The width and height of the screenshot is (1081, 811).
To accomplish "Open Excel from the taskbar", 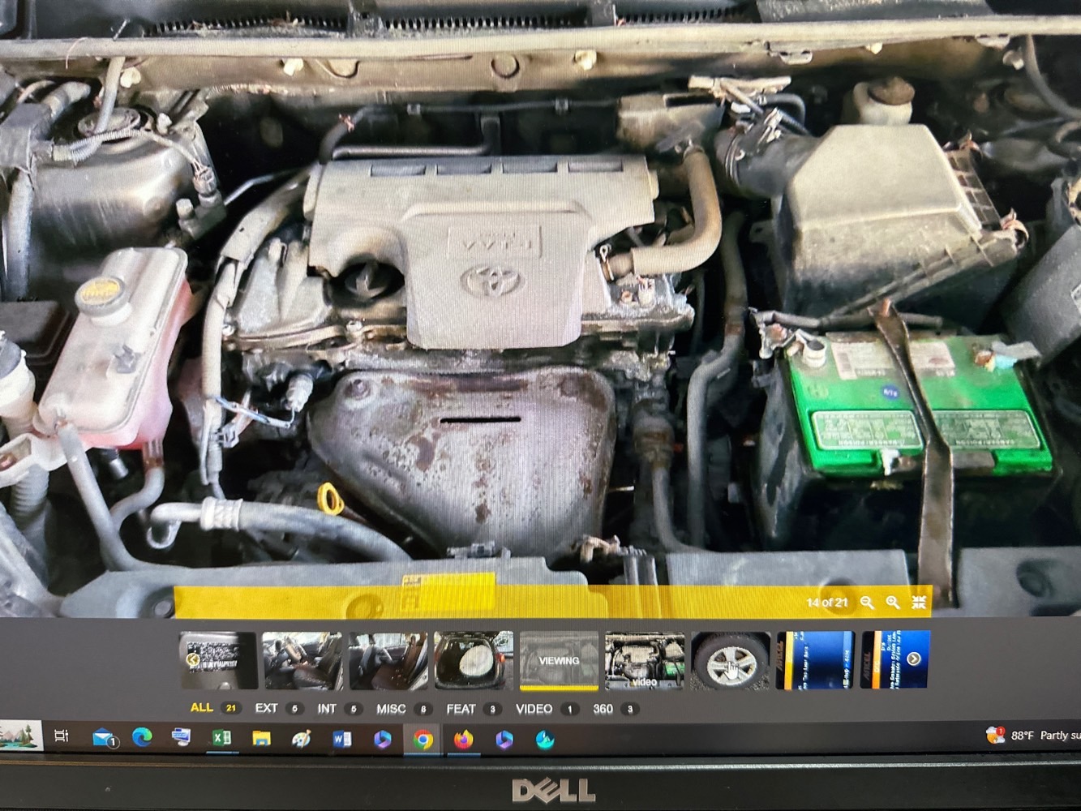I will click(x=221, y=739).
